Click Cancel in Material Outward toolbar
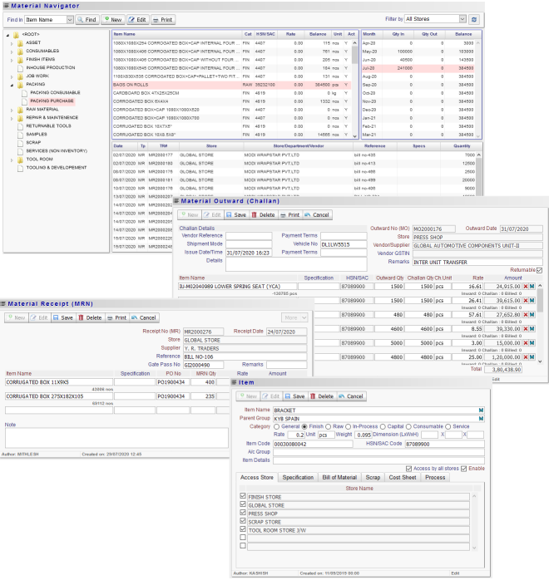The height and width of the screenshot is (580, 549). 317,215
